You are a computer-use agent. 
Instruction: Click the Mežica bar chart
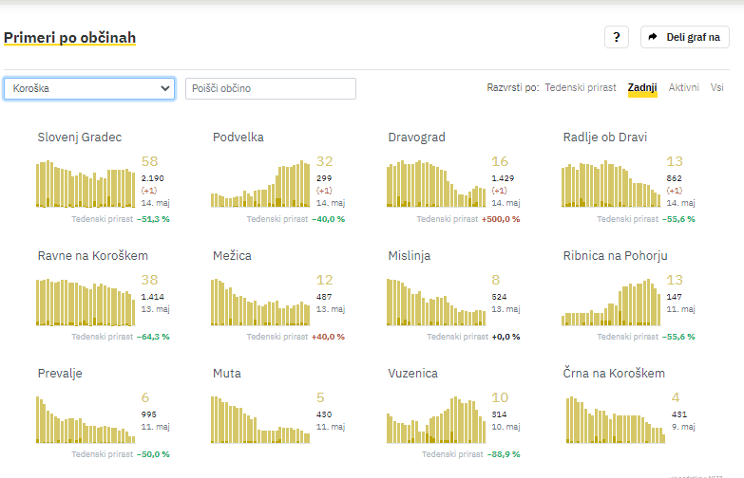[260, 302]
